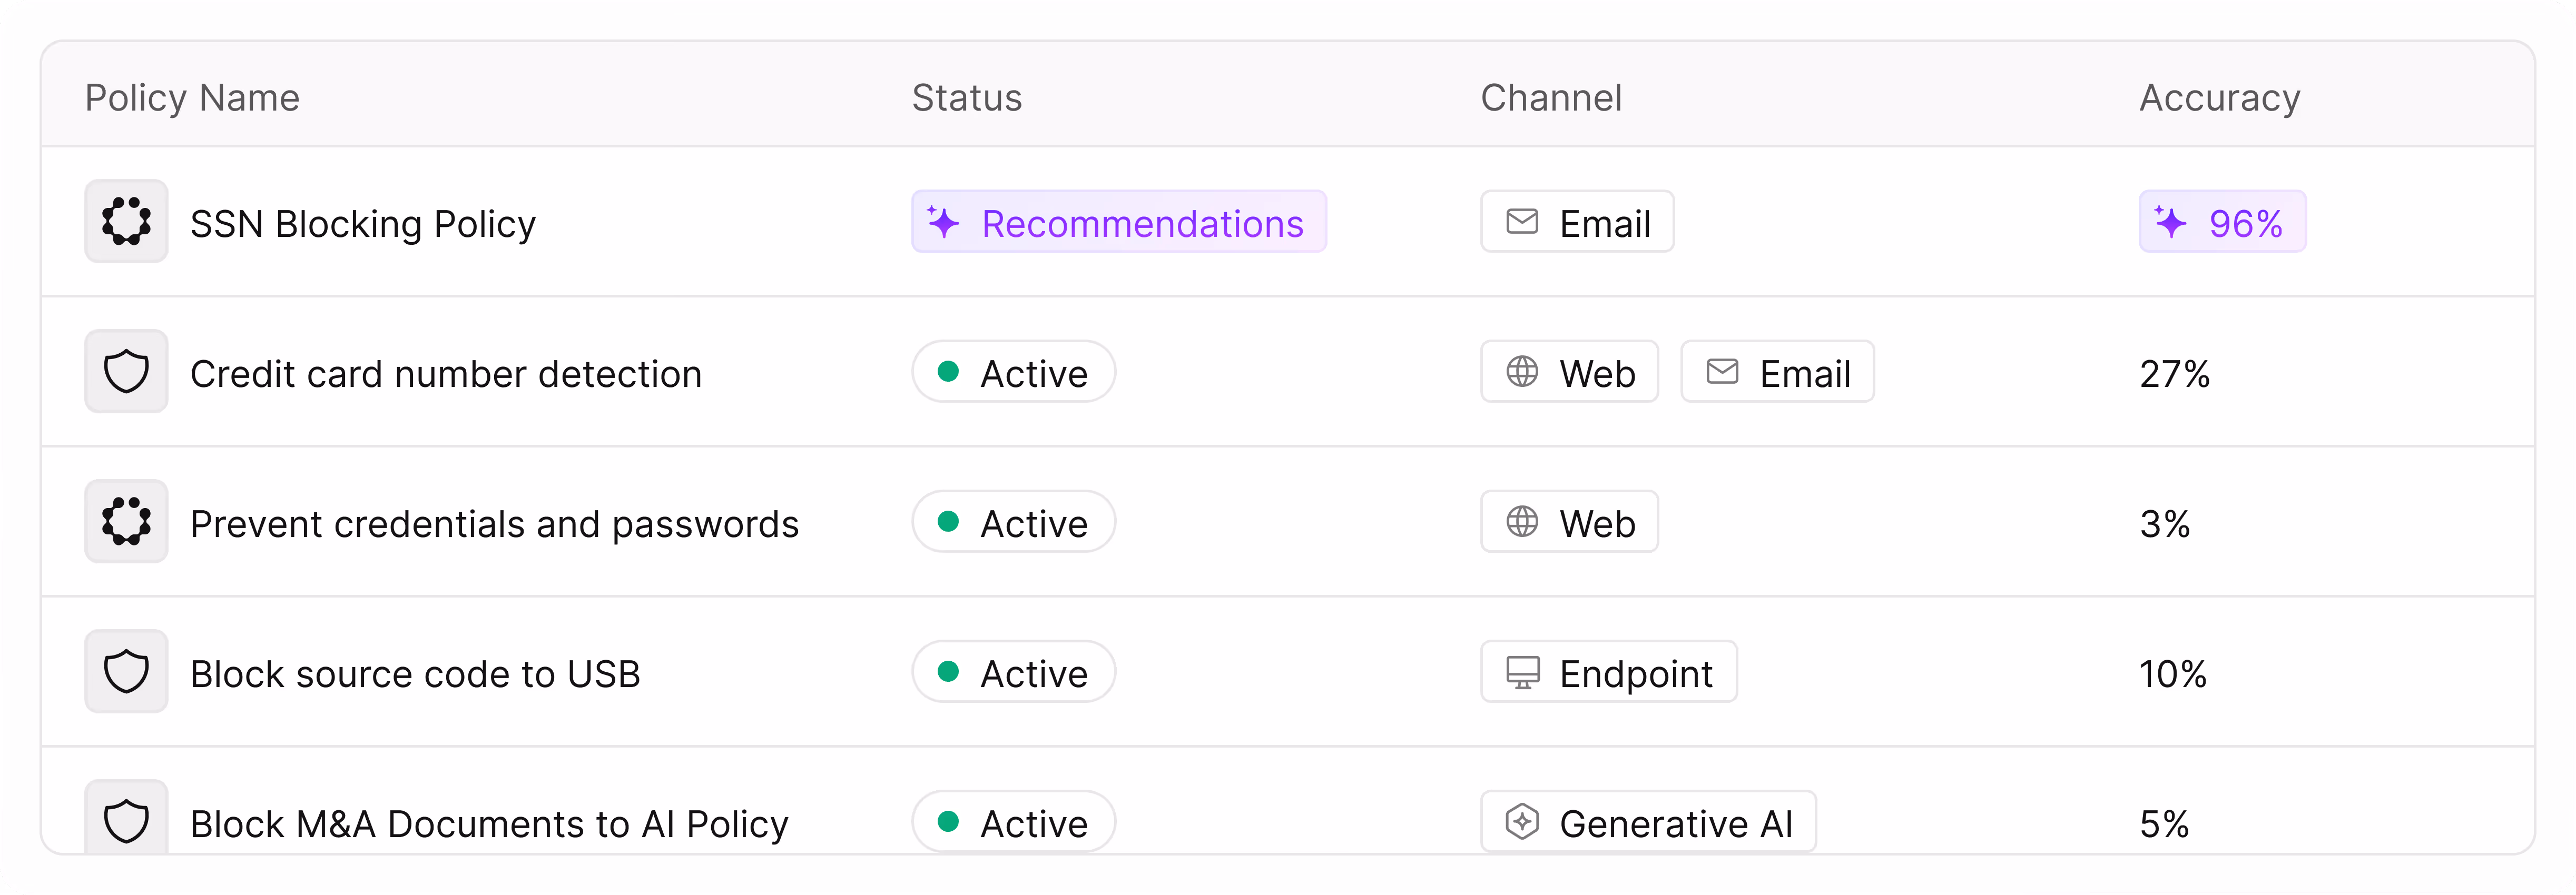Viewport: 2576px width, 895px height.
Task: Click the sparkle icon in the 96% accuracy badge
Action: coord(2170,222)
